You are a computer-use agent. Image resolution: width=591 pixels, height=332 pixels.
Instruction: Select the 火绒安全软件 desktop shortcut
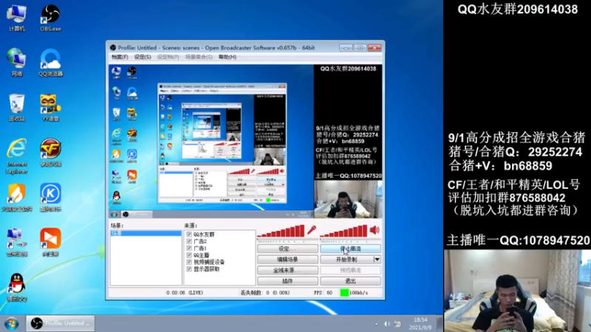pos(16,198)
